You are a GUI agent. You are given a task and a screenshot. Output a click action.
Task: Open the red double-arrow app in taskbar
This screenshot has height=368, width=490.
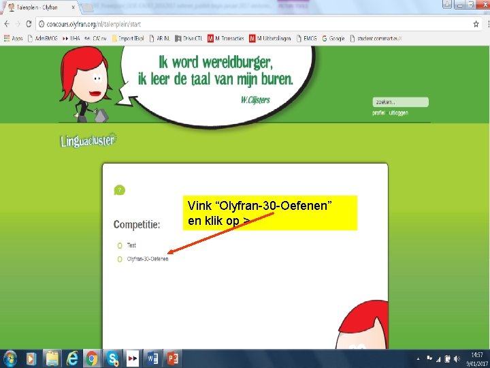coord(133,358)
